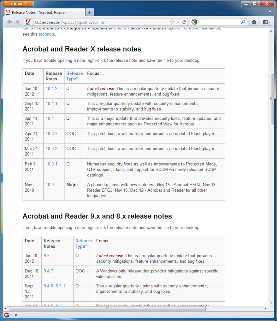
Task: Click the red Latest release text for 9.5
Action: pyautogui.click(x=110, y=256)
